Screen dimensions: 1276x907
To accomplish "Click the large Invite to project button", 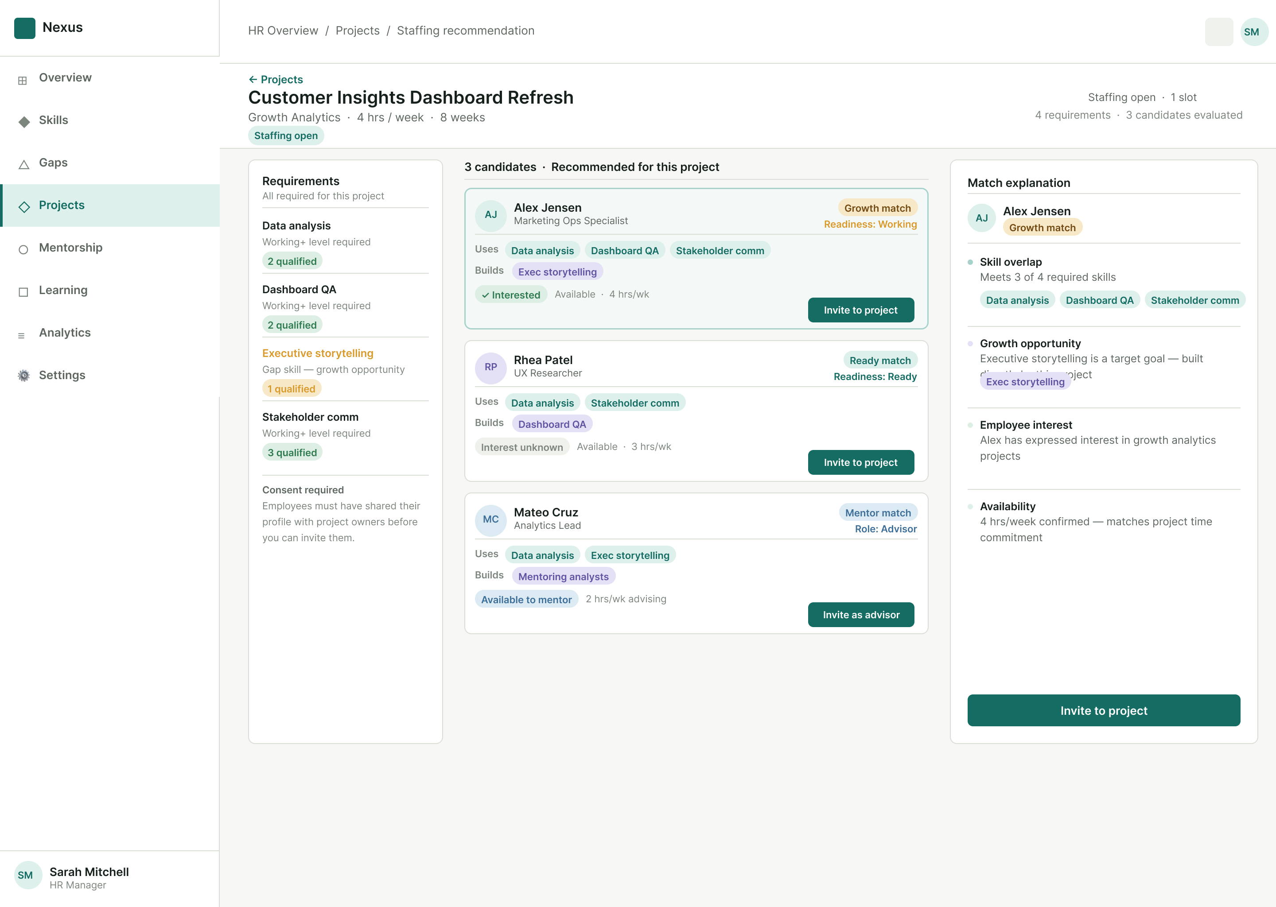I will [1103, 710].
